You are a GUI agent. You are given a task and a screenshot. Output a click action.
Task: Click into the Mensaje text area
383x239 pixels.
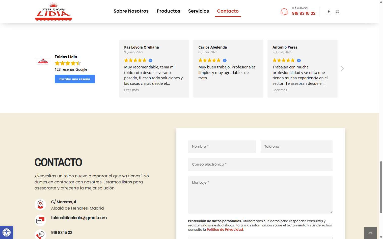[260, 195]
